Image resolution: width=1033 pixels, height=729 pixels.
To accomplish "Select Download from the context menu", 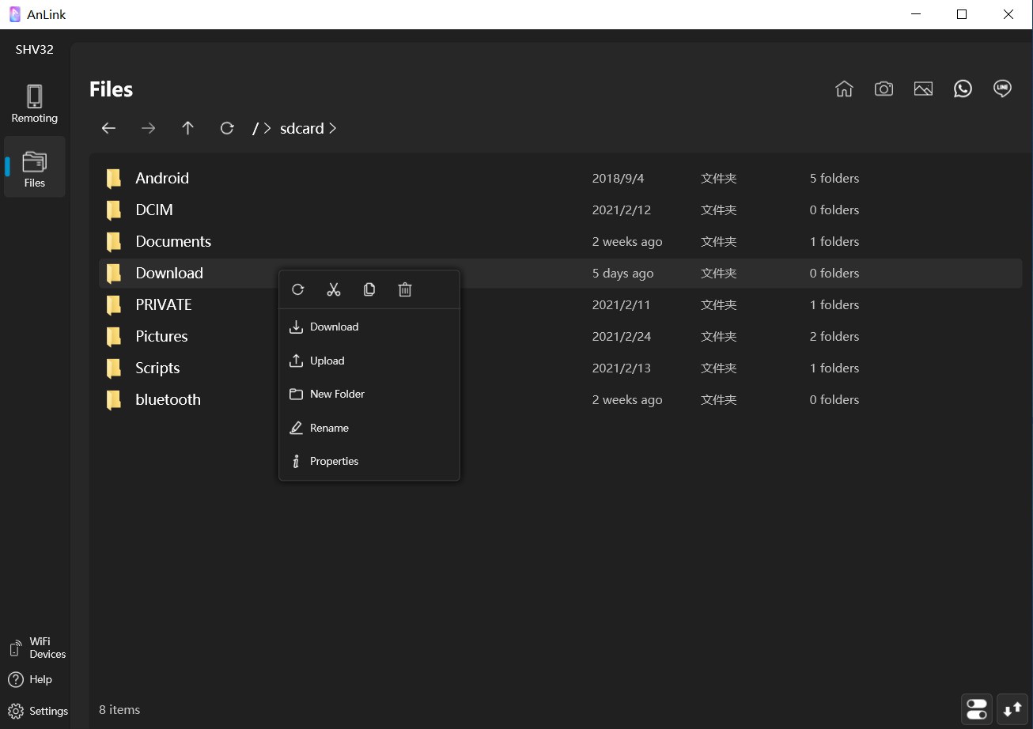I will pos(334,327).
